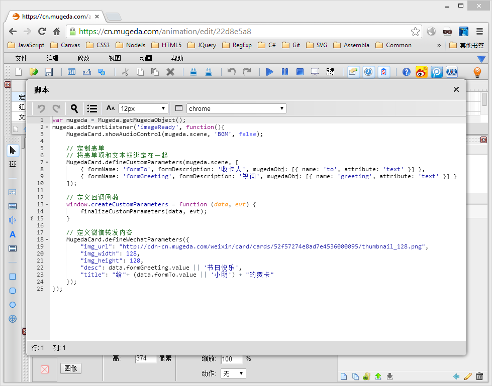Click the Weibo share icon
The image size is (492, 386).
click(x=421, y=72)
